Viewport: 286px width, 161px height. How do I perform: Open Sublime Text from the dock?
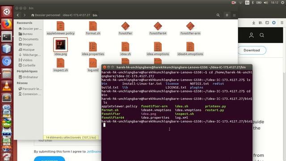point(7,98)
